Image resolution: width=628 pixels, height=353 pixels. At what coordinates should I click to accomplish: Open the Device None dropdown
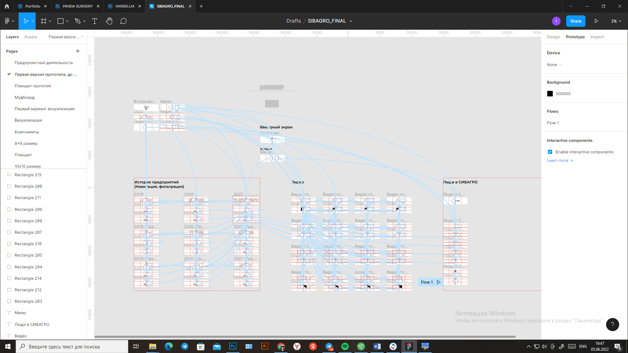[x=554, y=65]
